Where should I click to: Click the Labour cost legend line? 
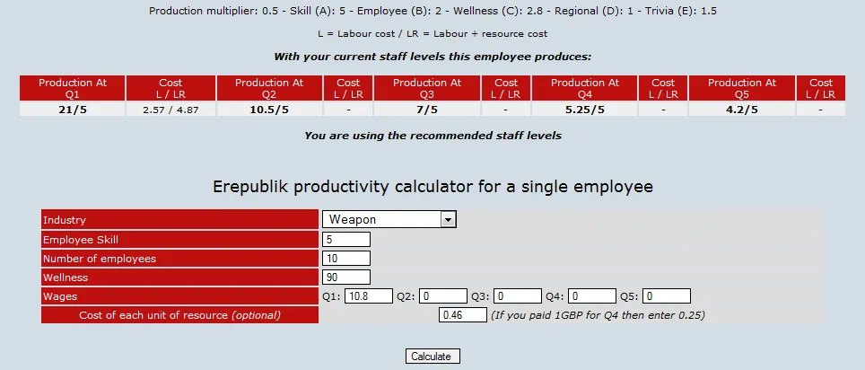(432, 34)
